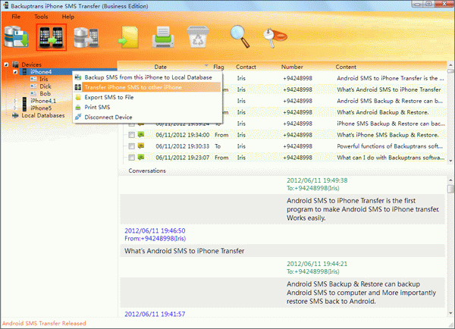Select the Bob contact in tree
455x329 pixels.
45,93
